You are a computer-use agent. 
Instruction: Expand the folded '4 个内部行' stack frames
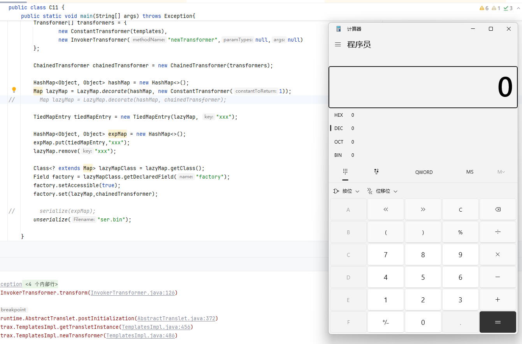coord(41,284)
